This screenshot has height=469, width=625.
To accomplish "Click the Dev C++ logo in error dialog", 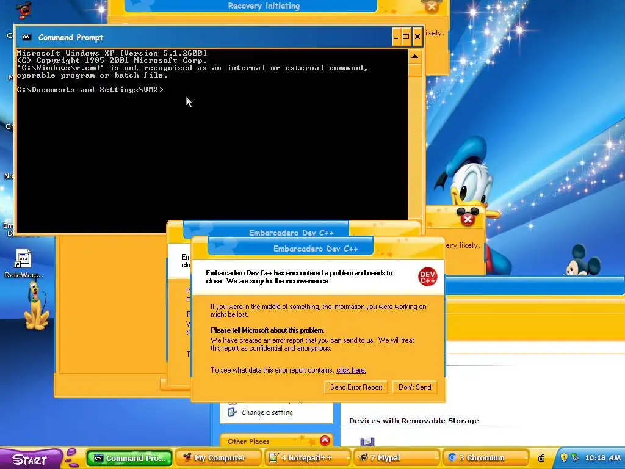I will (427, 277).
